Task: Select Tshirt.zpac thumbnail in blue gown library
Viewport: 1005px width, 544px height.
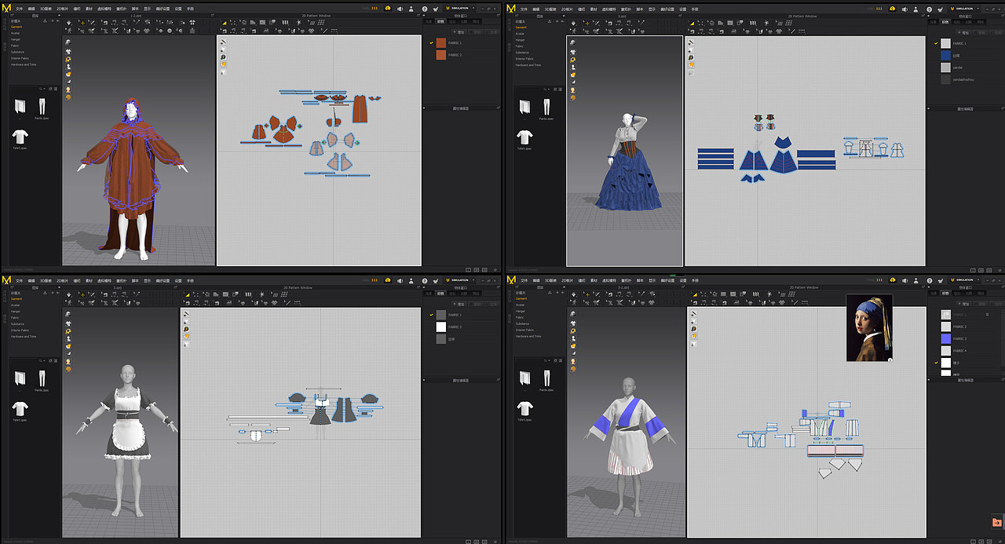Action: tap(523, 138)
